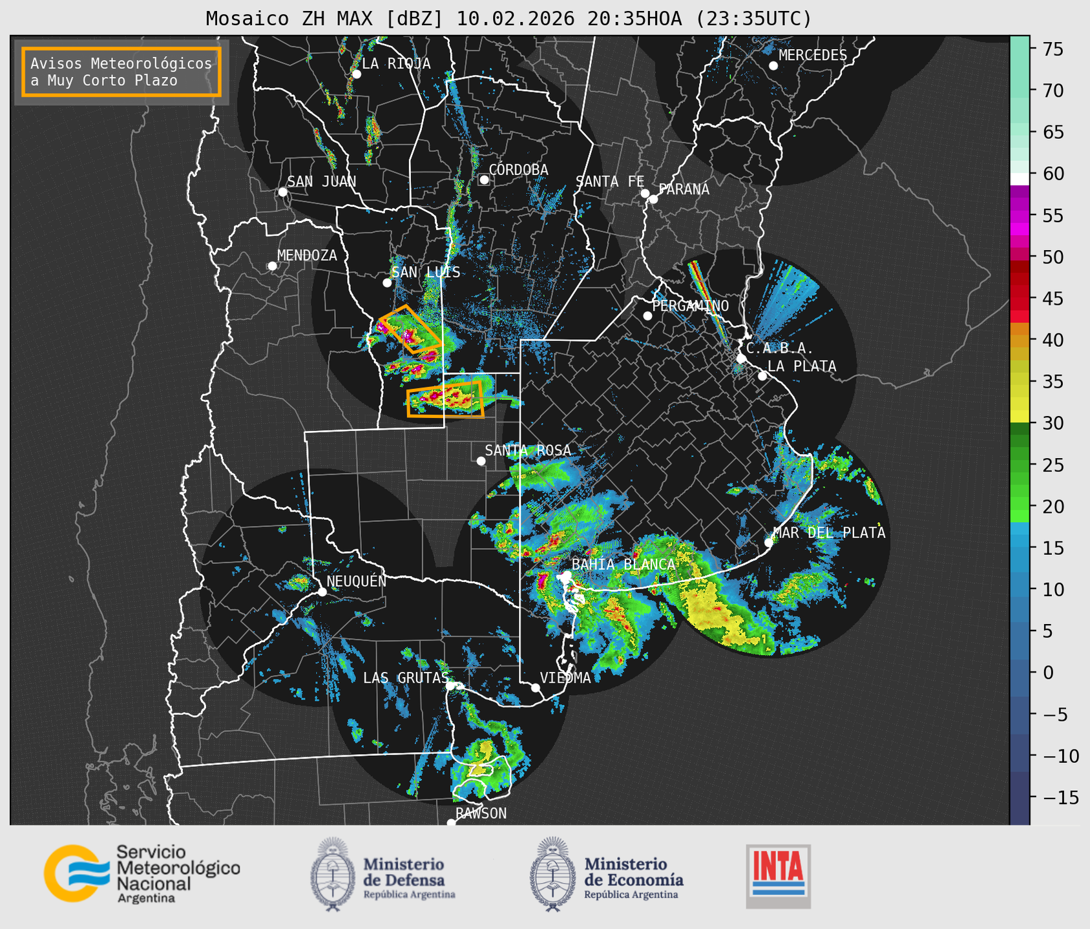
Task: Click the Córdoba city marker dot
Action: click(484, 180)
